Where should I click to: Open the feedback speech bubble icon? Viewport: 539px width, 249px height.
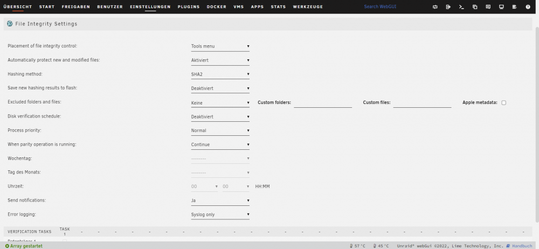click(488, 6)
